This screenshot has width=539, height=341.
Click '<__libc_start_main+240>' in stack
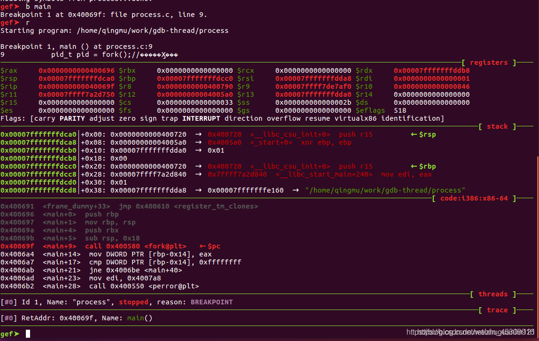tap(324, 174)
